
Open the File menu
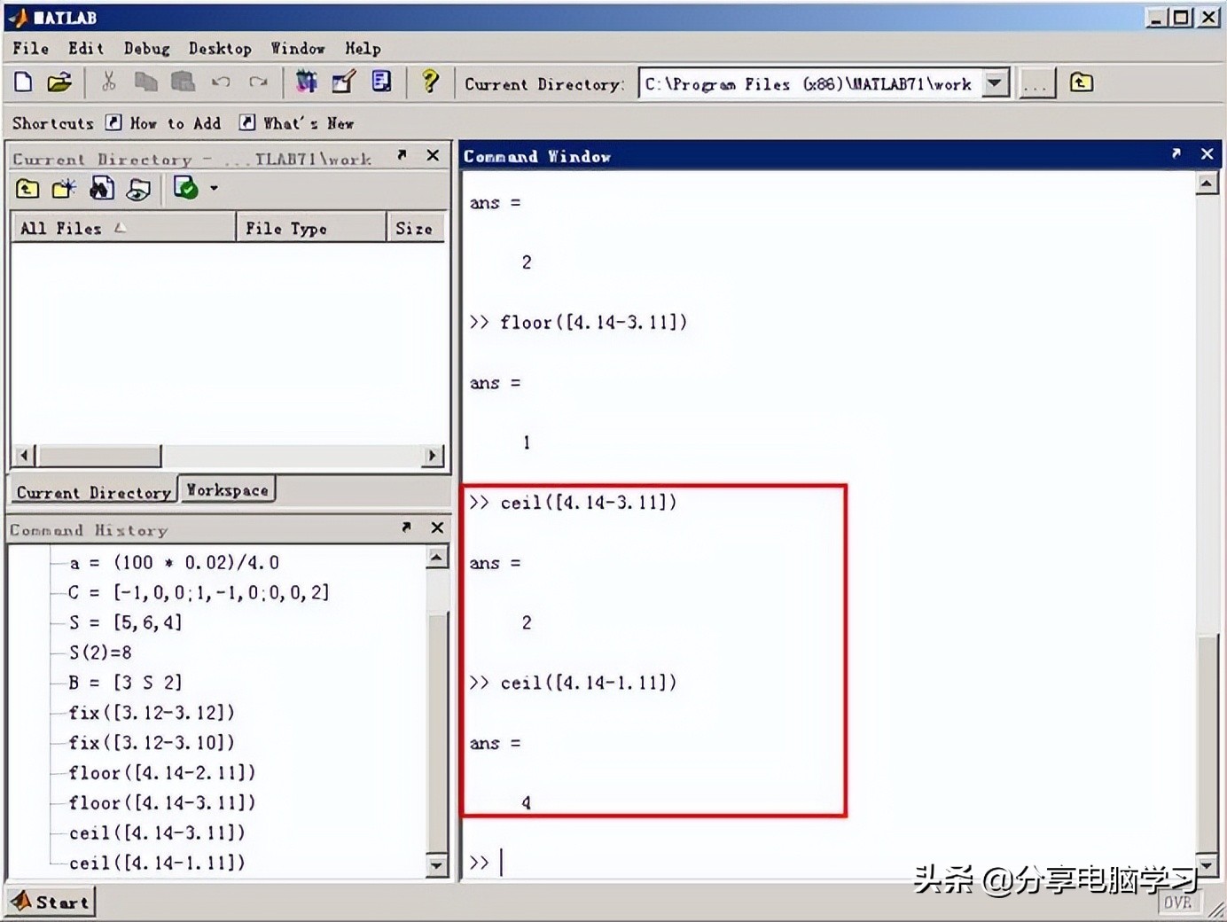30,49
